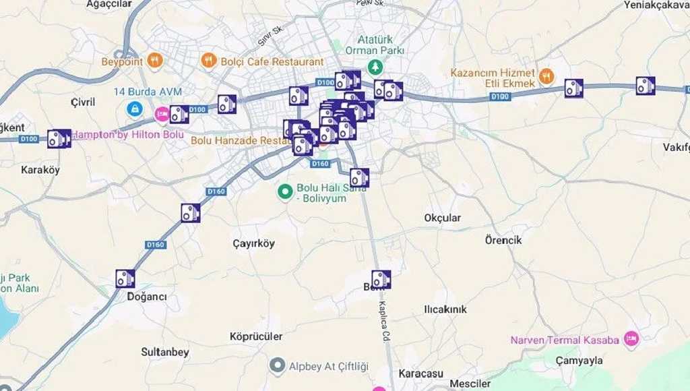The image size is (690, 391).
Task: Click the Beypoint restaurant pin
Action: click(x=154, y=60)
